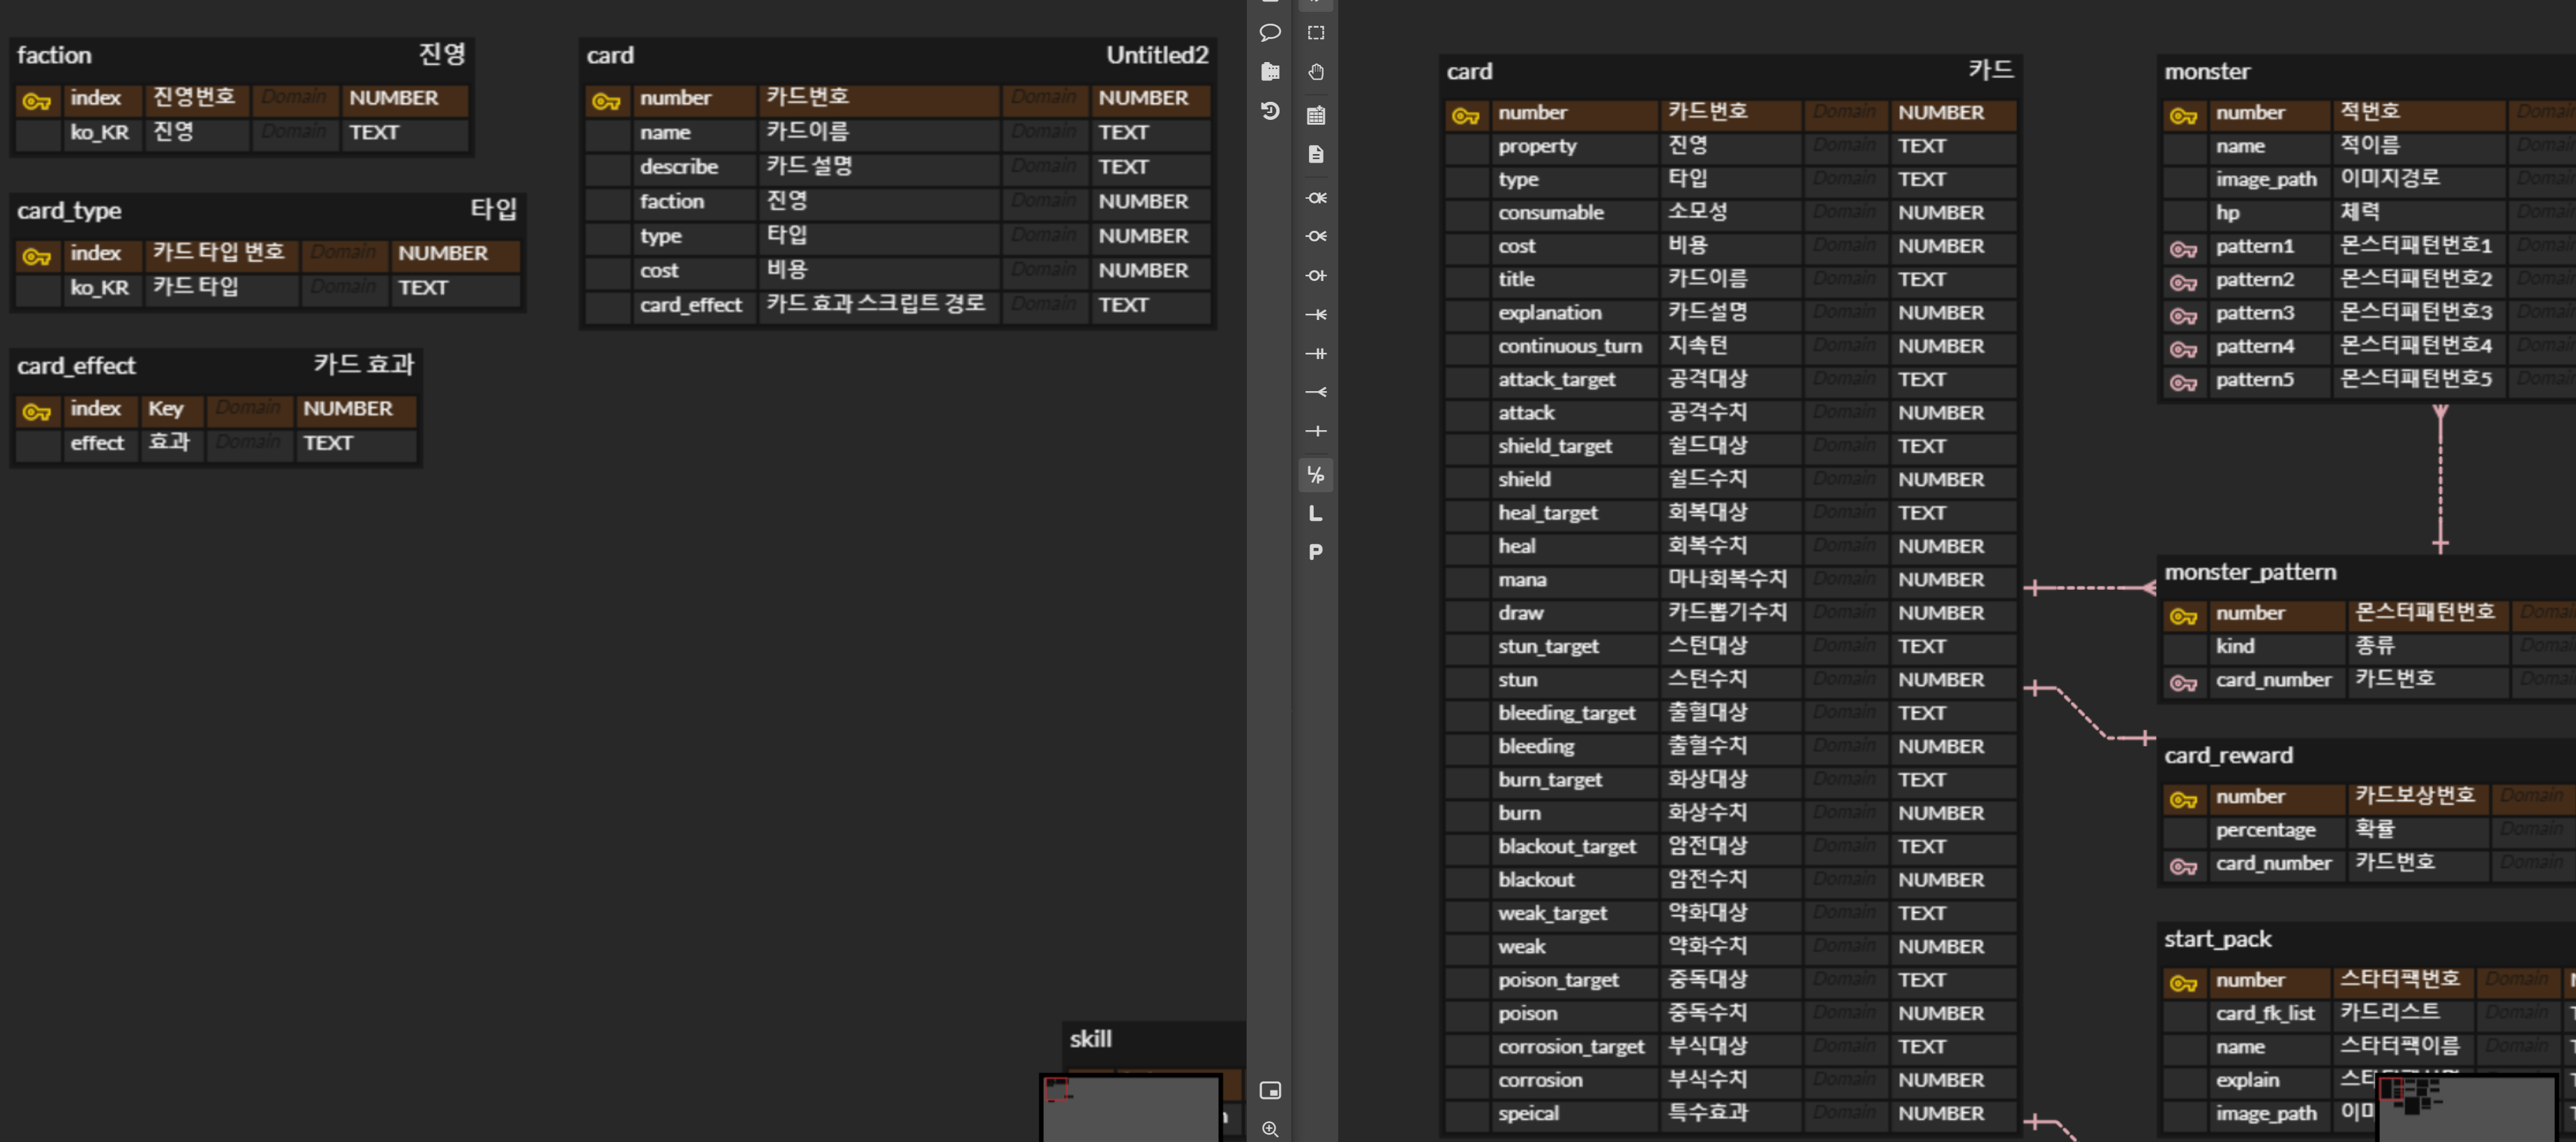Click 'describe' column in Untitled2 card table
The width and height of the screenshot is (2576, 1142).
point(679,167)
